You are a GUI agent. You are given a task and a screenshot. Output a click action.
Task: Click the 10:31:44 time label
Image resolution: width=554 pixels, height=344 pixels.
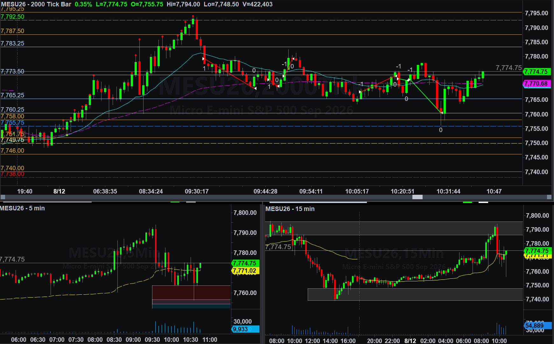(x=448, y=191)
